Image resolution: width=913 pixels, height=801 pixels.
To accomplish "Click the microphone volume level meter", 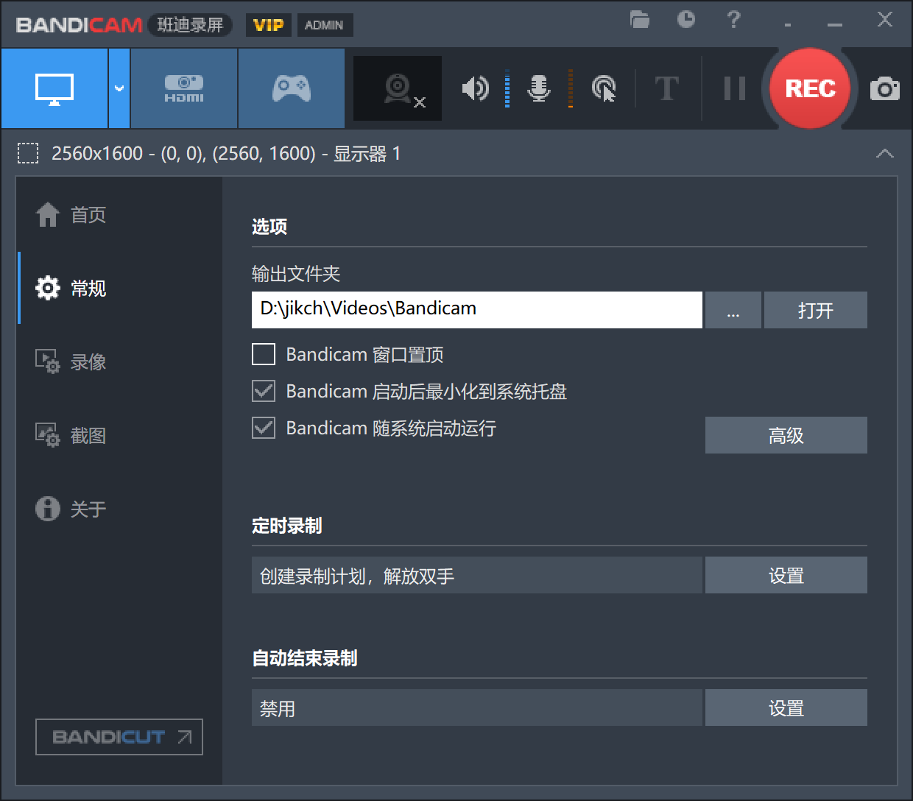I will [570, 89].
